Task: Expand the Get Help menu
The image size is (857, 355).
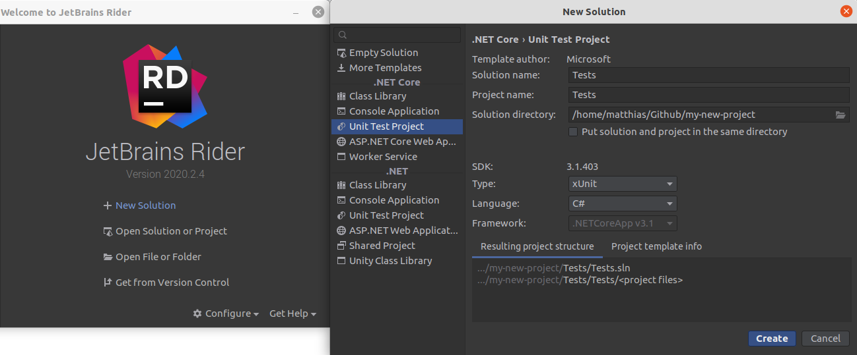Action: (x=292, y=314)
